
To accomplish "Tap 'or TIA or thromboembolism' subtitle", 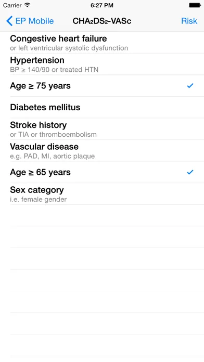I will click(53, 134).
